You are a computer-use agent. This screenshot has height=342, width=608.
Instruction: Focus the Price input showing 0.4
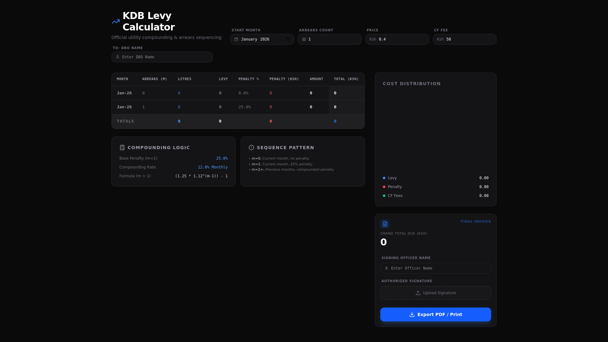click(397, 39)
